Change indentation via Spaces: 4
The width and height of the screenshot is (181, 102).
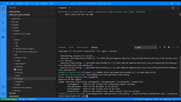(148, 99)
